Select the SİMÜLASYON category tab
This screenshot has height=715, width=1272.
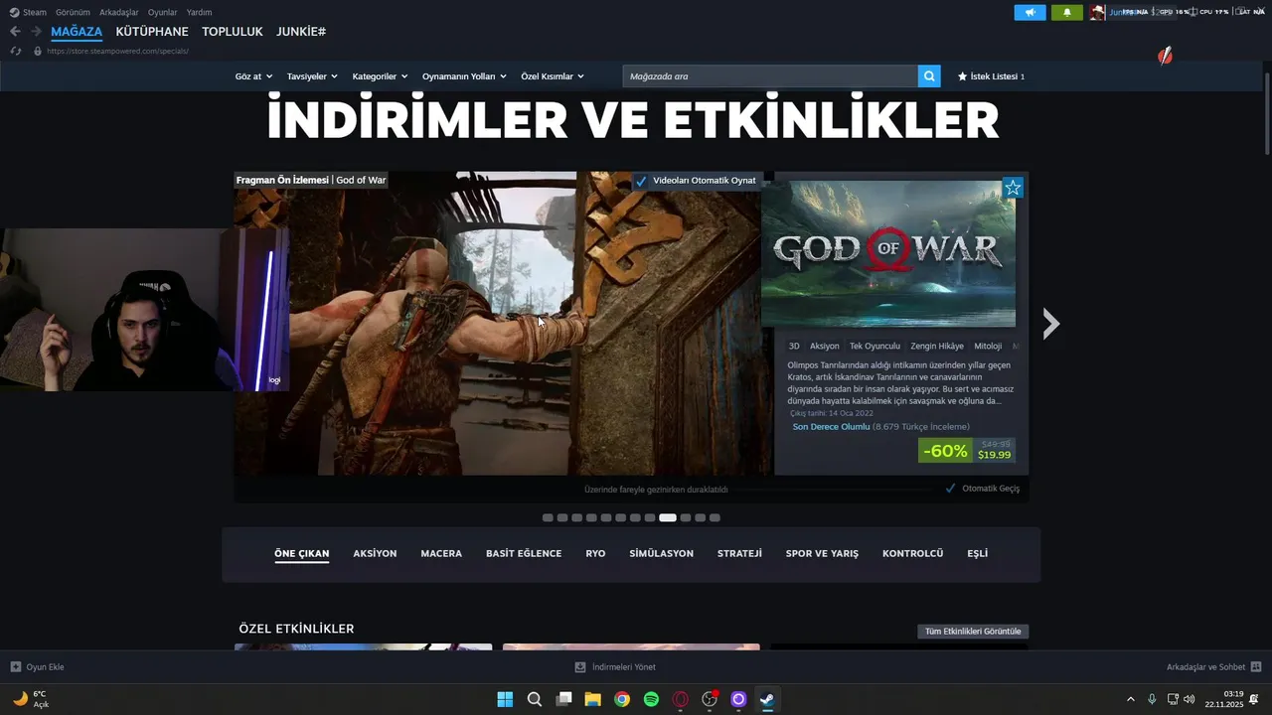pos(662,553)
